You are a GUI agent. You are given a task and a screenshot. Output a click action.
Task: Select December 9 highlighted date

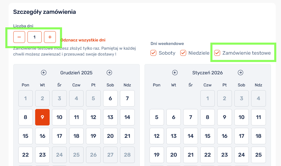[42, 117]
